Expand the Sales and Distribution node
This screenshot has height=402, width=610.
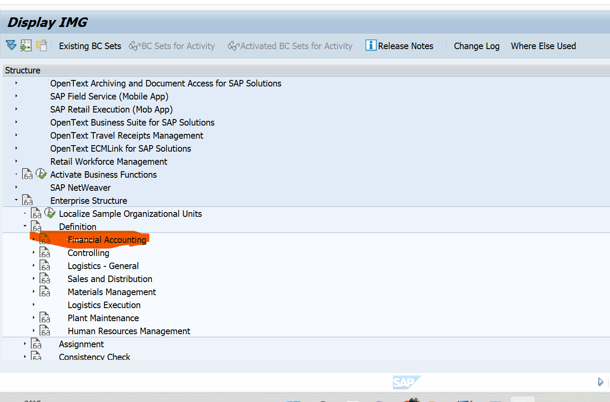click(x=34, y=279)
